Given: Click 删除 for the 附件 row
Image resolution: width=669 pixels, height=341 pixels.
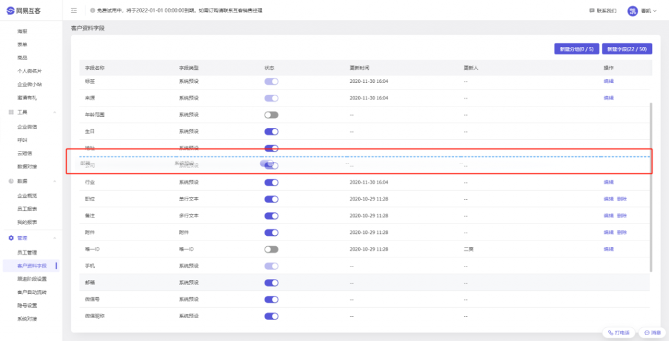Looking at the screenshot, I should pyautogui.click(x=622, y=233).
